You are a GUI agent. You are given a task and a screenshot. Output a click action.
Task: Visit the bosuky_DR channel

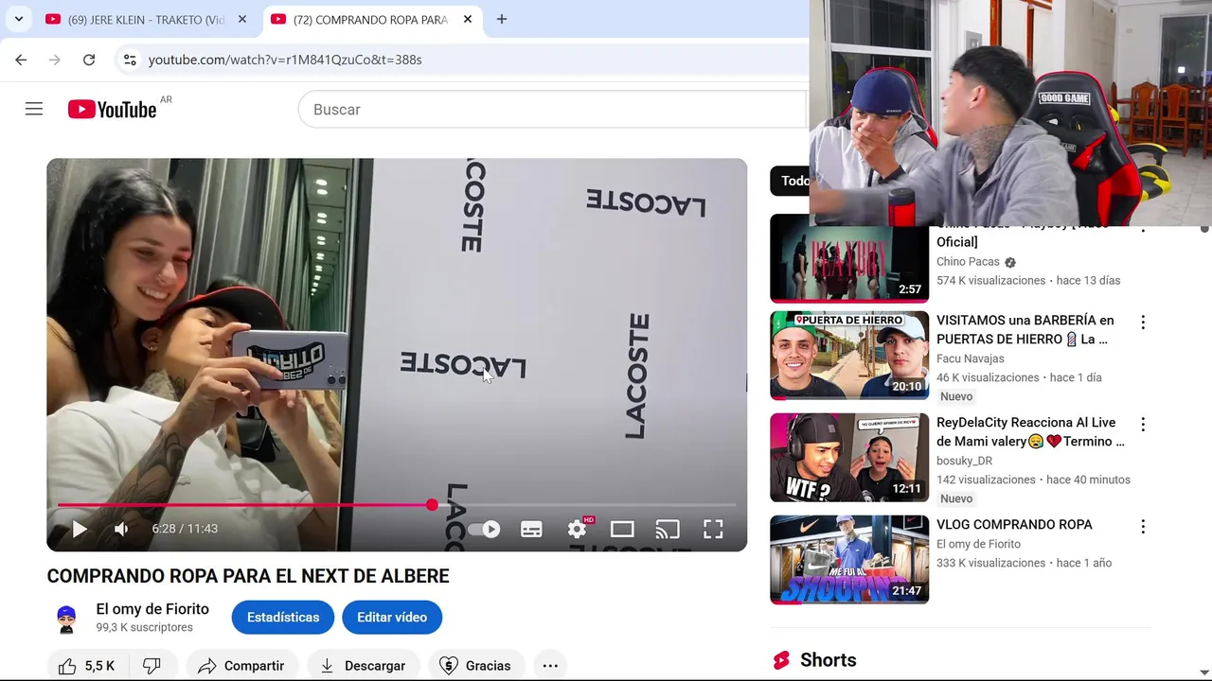coord(964,461)
